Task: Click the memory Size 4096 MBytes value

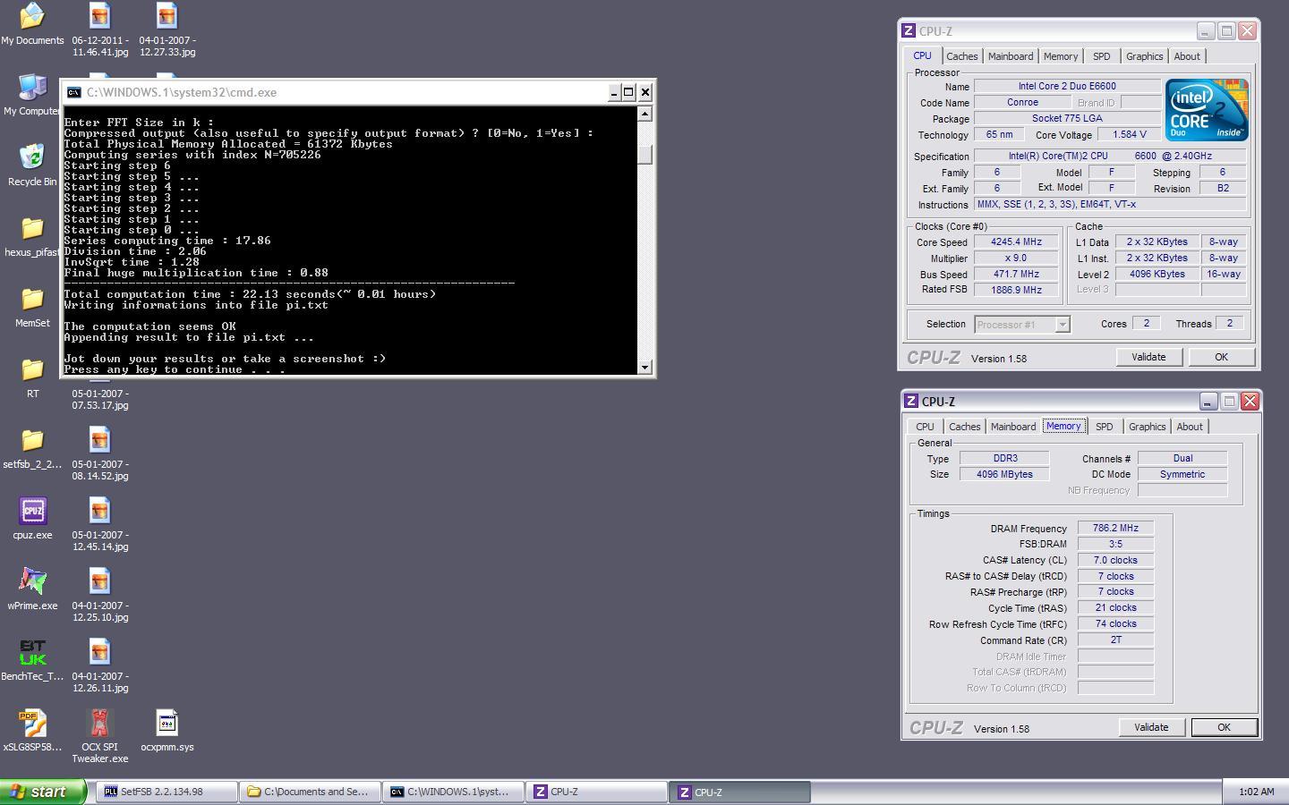Action: pos(1004,474)
